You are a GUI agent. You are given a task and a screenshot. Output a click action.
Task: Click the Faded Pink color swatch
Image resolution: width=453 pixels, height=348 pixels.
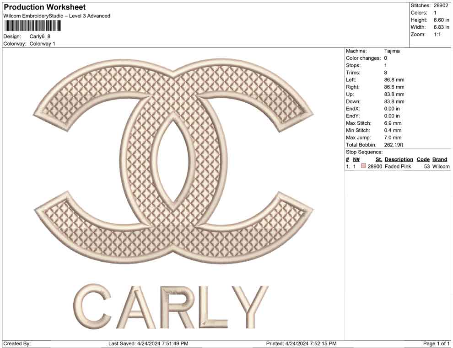click(x=364, y=166)
